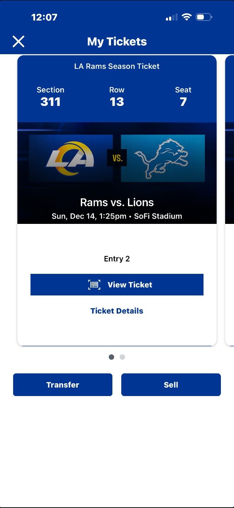
Task: Click the battery icon in status bar
Action: [204, 17]
